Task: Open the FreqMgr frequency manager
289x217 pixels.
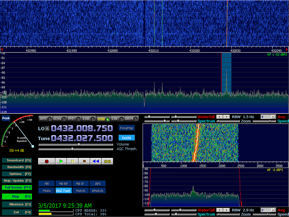Action: [x=127, y=128]
